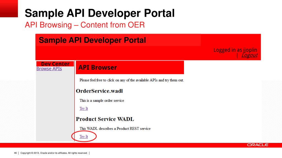The height and width of the screenshot is (158, 282).
Task: Click the slide subtitle 'API Browsing – Content from OER'
Action: point(85,25)
